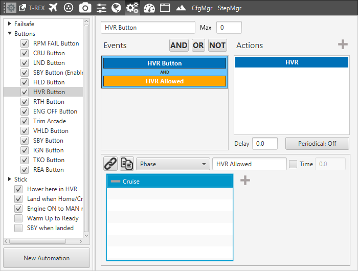The image size is (358, 271).
Task: Click the horizontal scroll right arrow
Action: click(x=80, y=241)
